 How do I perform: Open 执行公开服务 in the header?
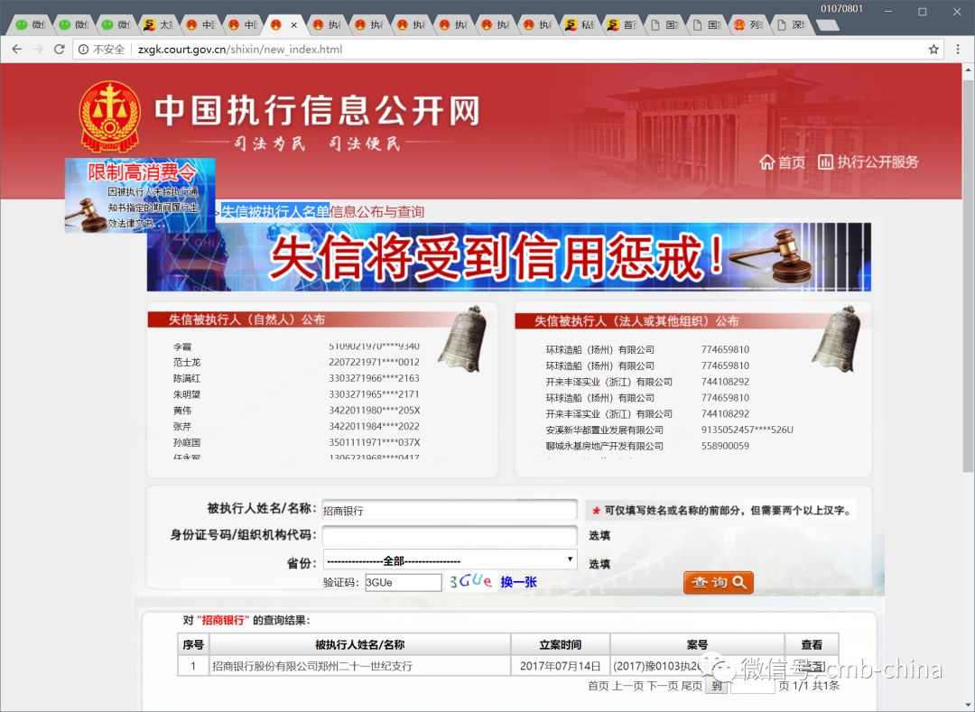[x=868, y=162]
